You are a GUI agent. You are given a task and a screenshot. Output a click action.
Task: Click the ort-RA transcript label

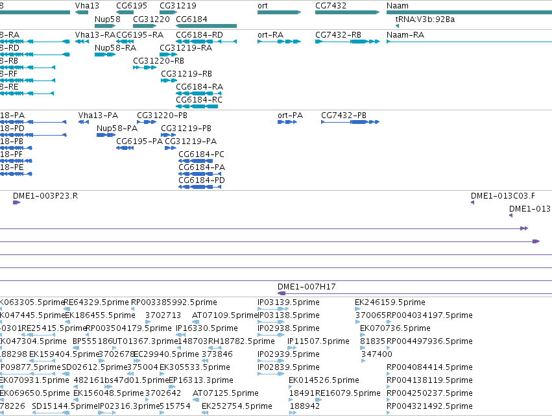tap(270, 35)
